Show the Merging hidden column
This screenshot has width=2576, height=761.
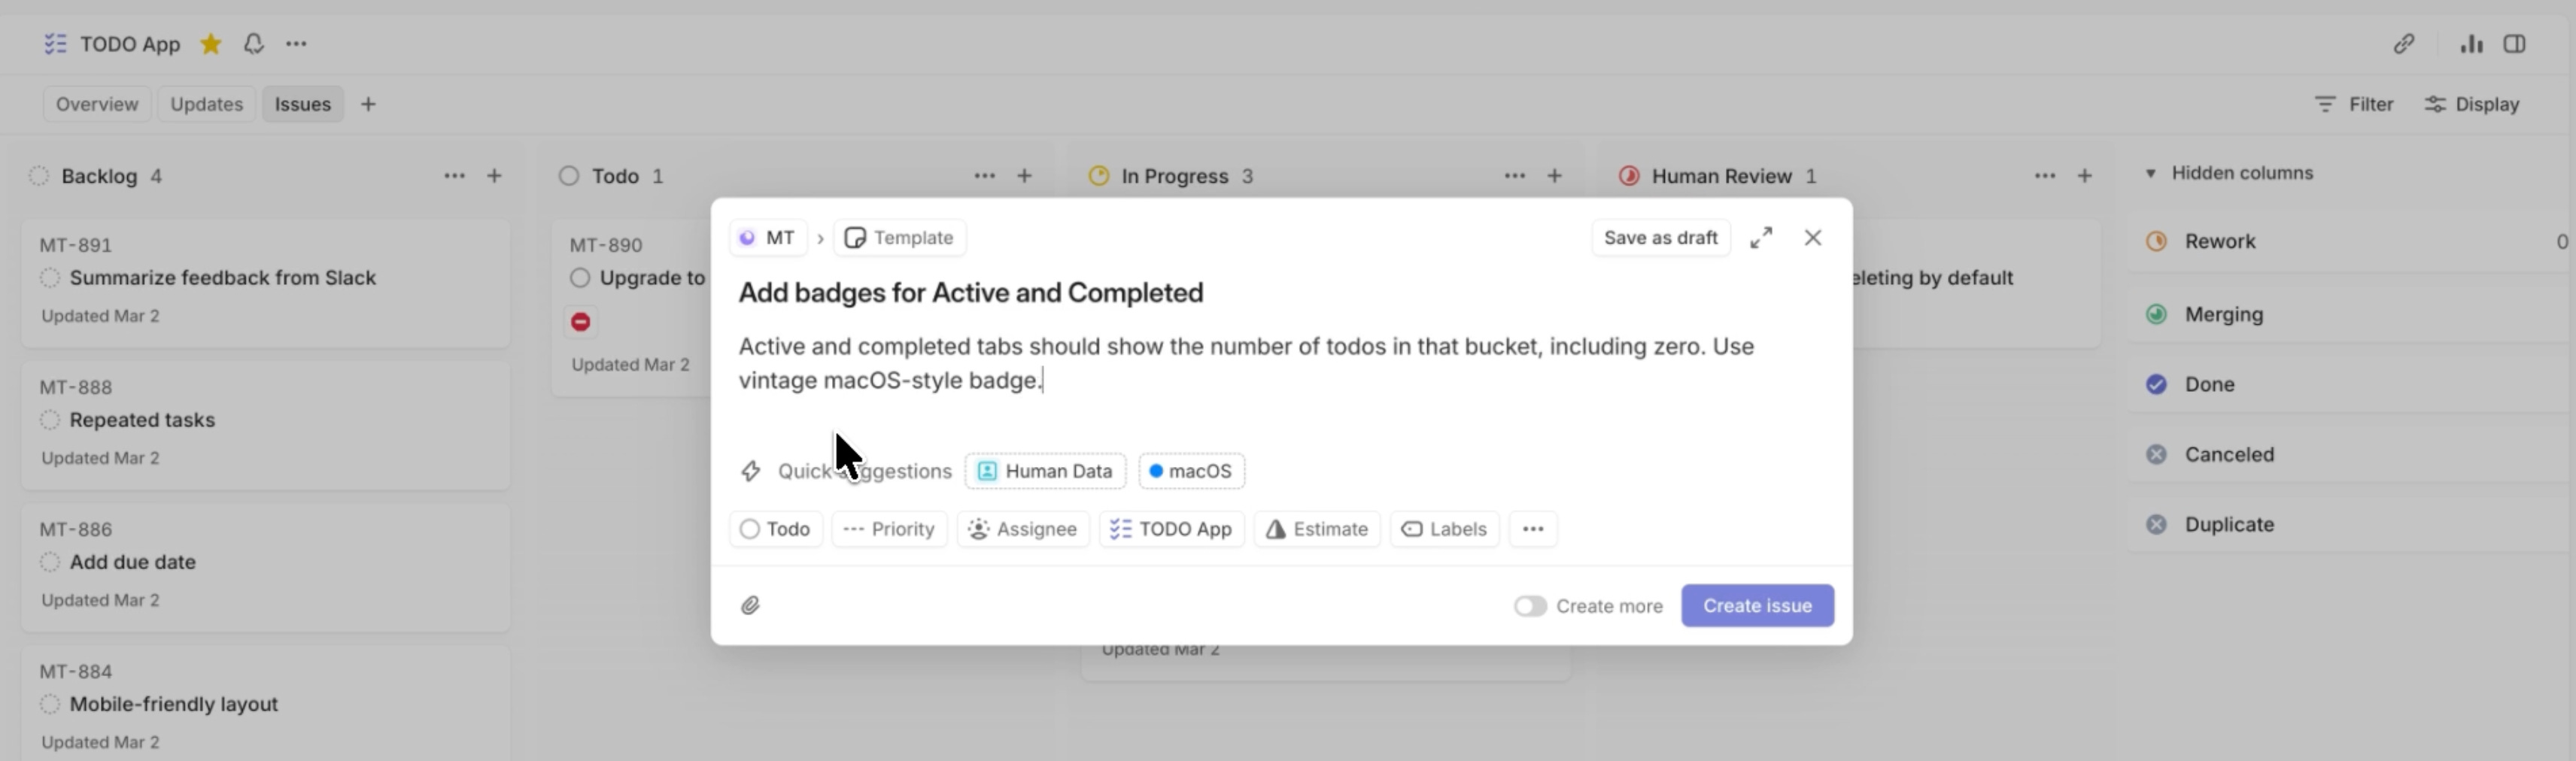pyautogui.click(x=2350, y=314)
